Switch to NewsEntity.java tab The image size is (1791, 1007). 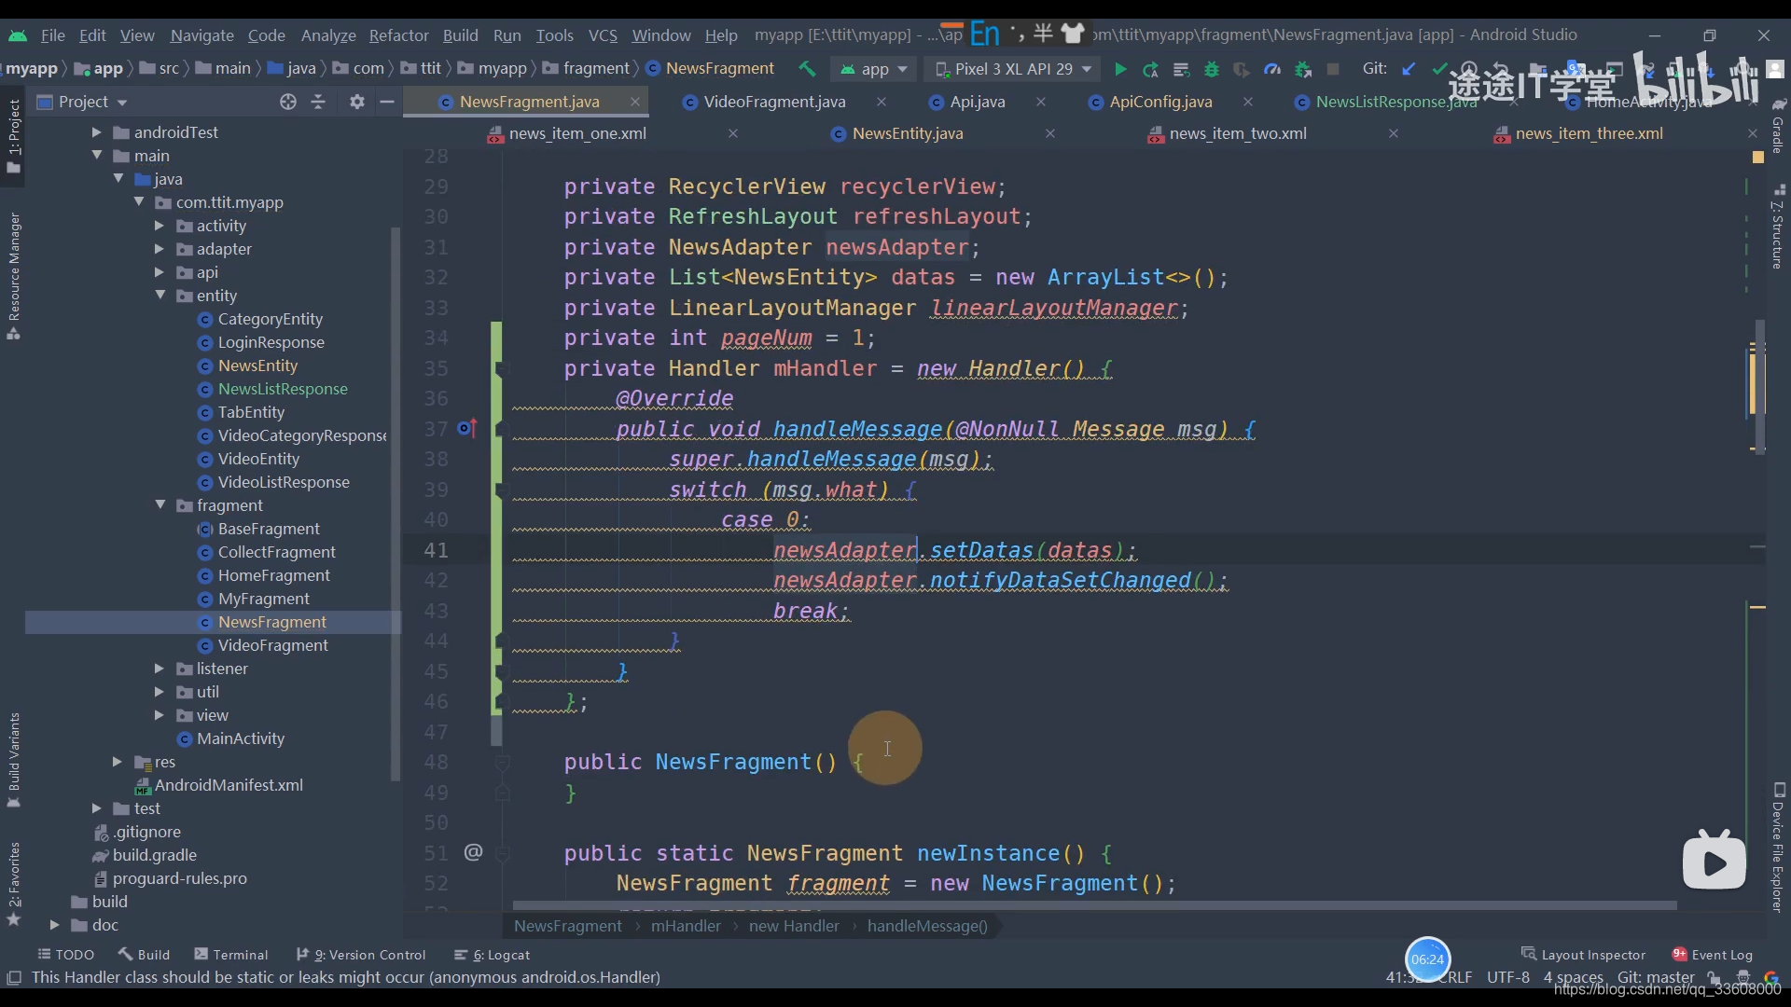click(x=907, y=133)
